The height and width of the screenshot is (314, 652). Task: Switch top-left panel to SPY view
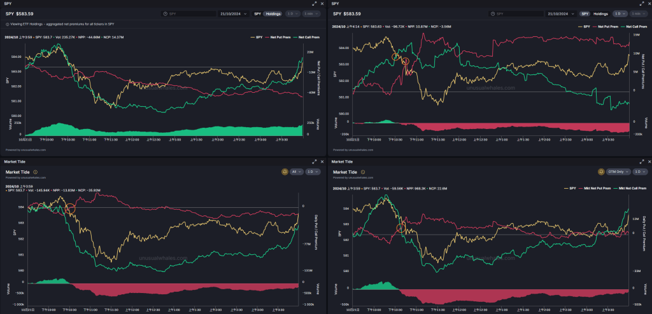[x=257, y=13]
